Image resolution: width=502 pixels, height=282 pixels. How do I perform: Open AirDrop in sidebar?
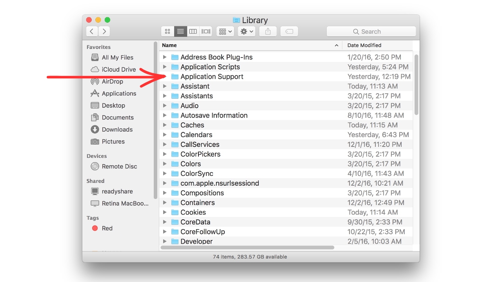coord(107,81)
